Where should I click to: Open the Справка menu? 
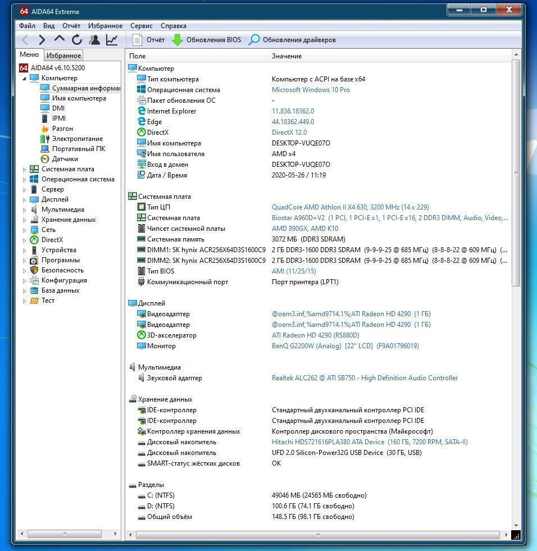tap(173, 26)
